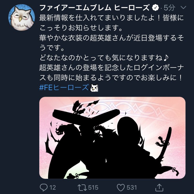Click the text line どなたなのかとっても気になりますね♪
Image resolution: width=194 pixels, height=194 pixels.
point(104,58)
